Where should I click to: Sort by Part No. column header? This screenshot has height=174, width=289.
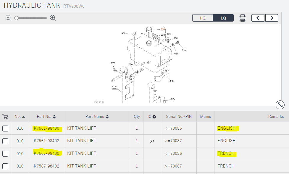[x=46, y=117]
